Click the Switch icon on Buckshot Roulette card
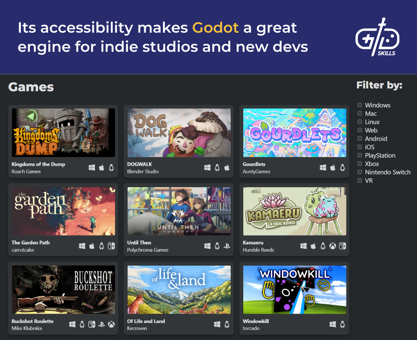 point(92,324)
